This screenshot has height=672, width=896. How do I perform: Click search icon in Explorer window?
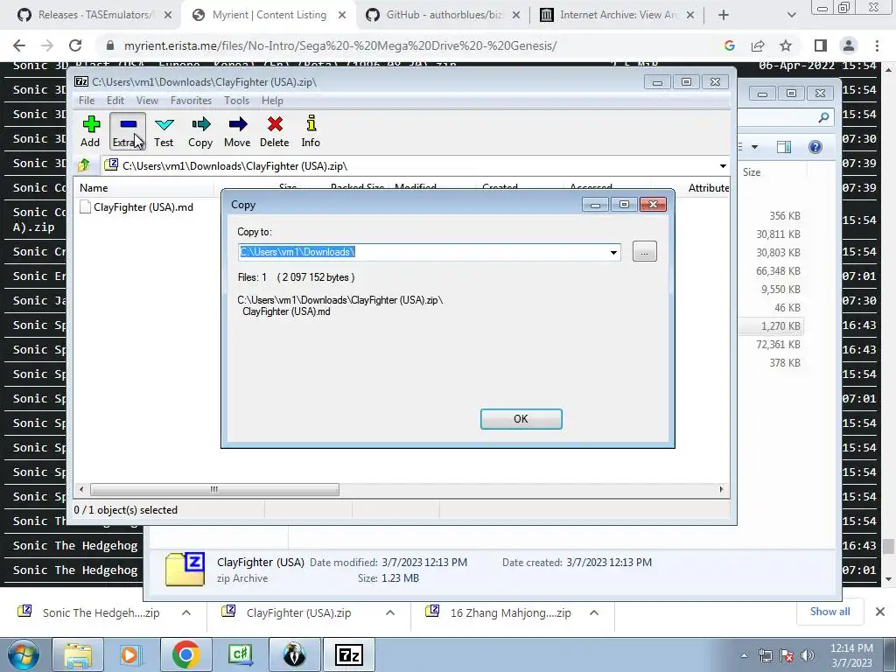click(823, 117)
